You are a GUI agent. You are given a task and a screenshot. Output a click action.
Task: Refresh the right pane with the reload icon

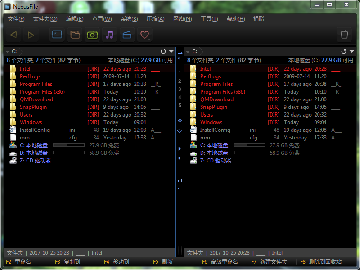(x=344, y=51)
